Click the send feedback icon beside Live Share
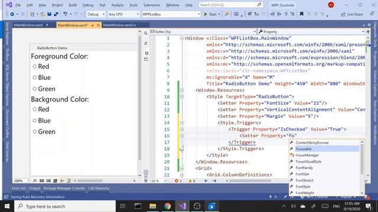Screen dimensions: 378x212 pyautogui.click(x=372, y=14)
